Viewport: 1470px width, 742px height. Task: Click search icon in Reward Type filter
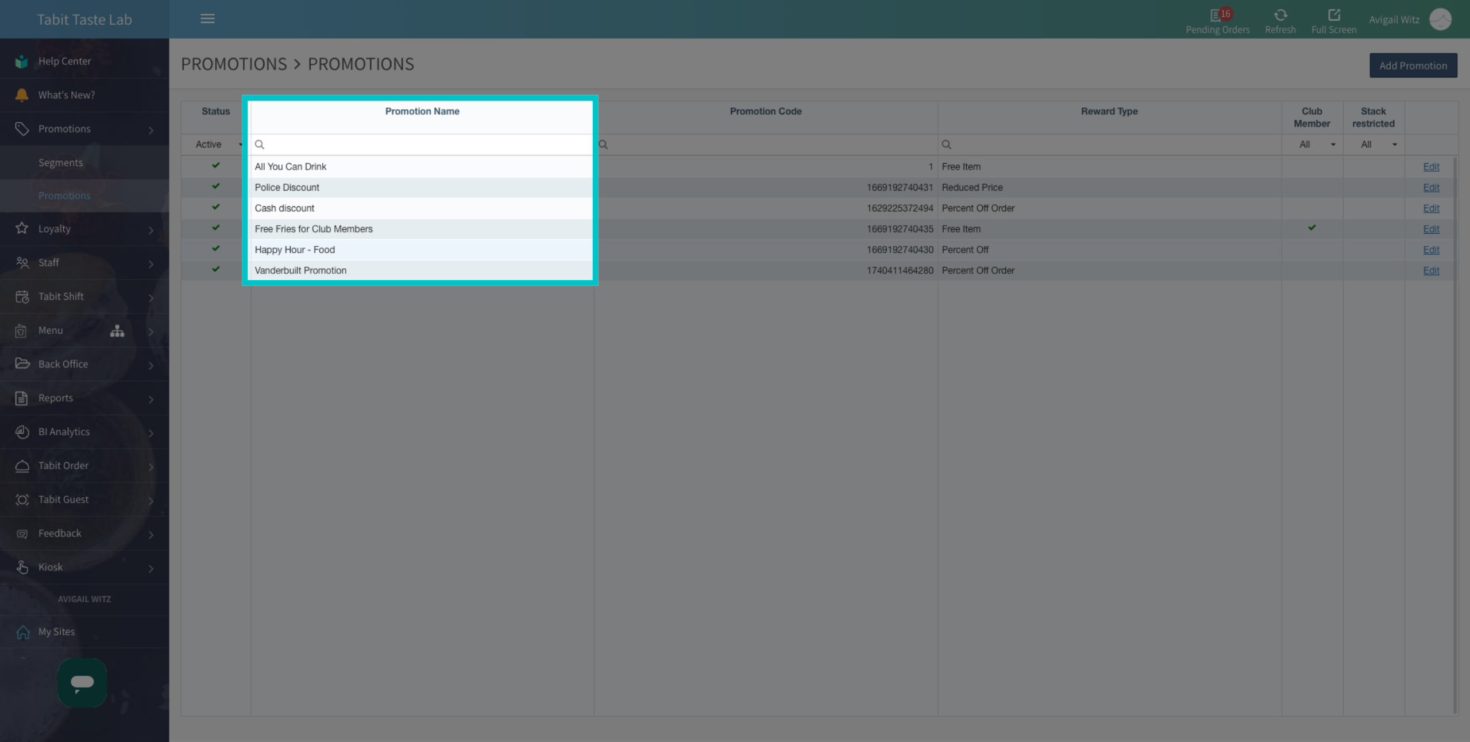tap(946, 145)
